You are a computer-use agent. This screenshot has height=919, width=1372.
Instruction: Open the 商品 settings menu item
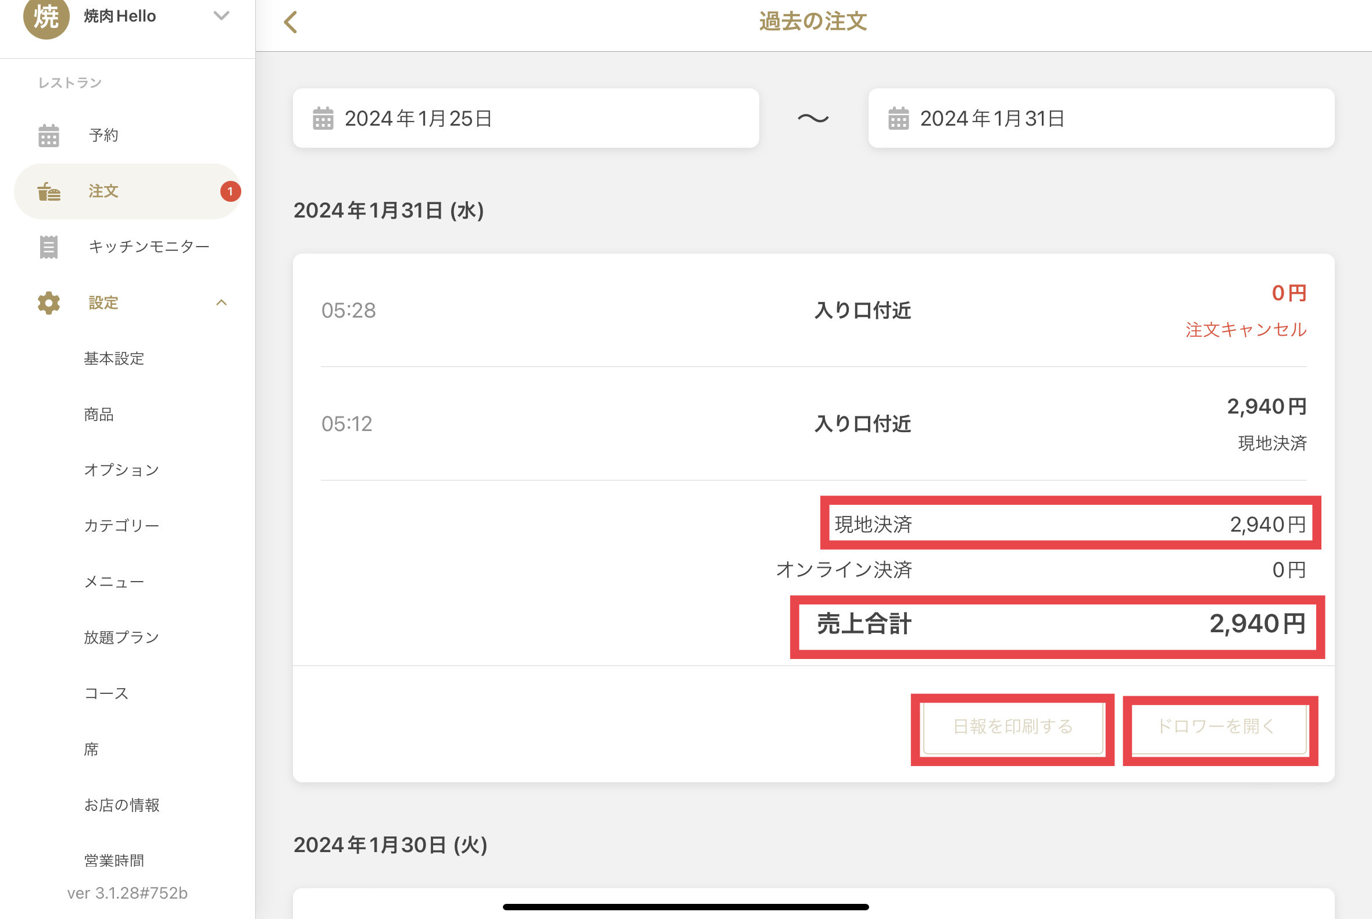coord(99,414)
